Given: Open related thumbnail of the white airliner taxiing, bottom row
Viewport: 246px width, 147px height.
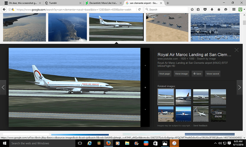Looking at the screenshot, I should click(201, 114).
